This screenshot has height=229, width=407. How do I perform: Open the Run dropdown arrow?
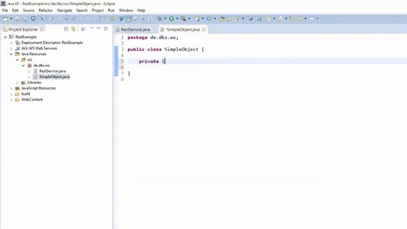177,18
